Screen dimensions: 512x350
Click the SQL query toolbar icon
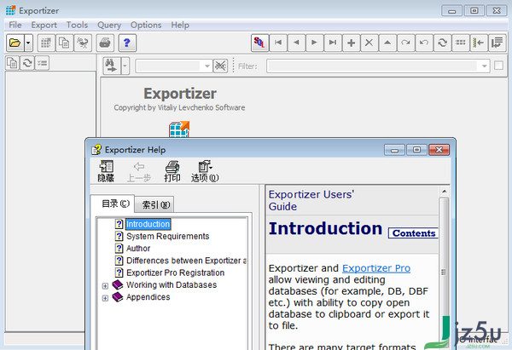click(x=260, y=43)
